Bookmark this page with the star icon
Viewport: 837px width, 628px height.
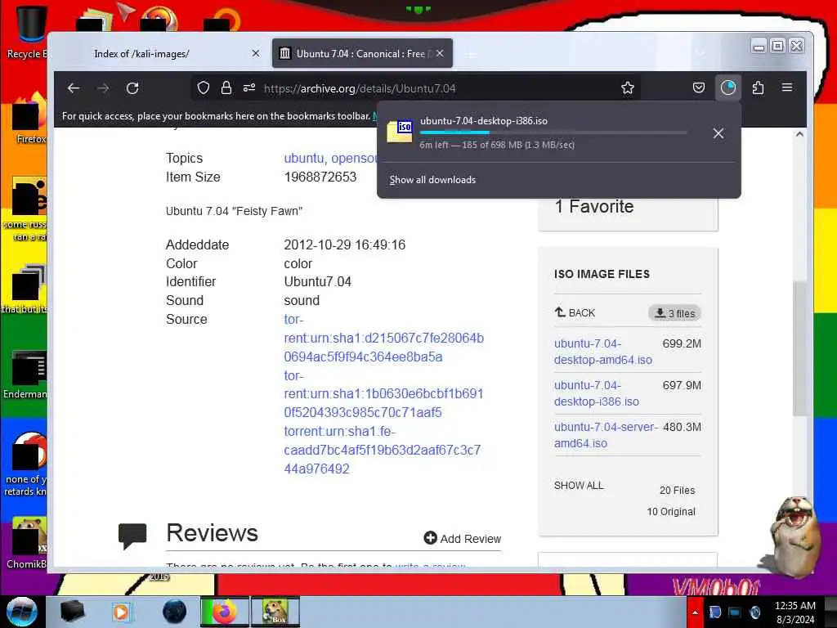[x=628, y=87]
